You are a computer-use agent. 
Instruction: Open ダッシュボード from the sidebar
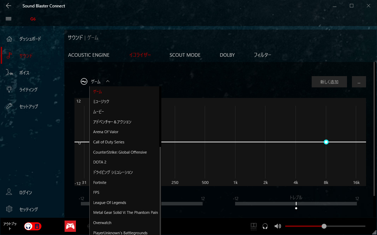pos(30,39)
